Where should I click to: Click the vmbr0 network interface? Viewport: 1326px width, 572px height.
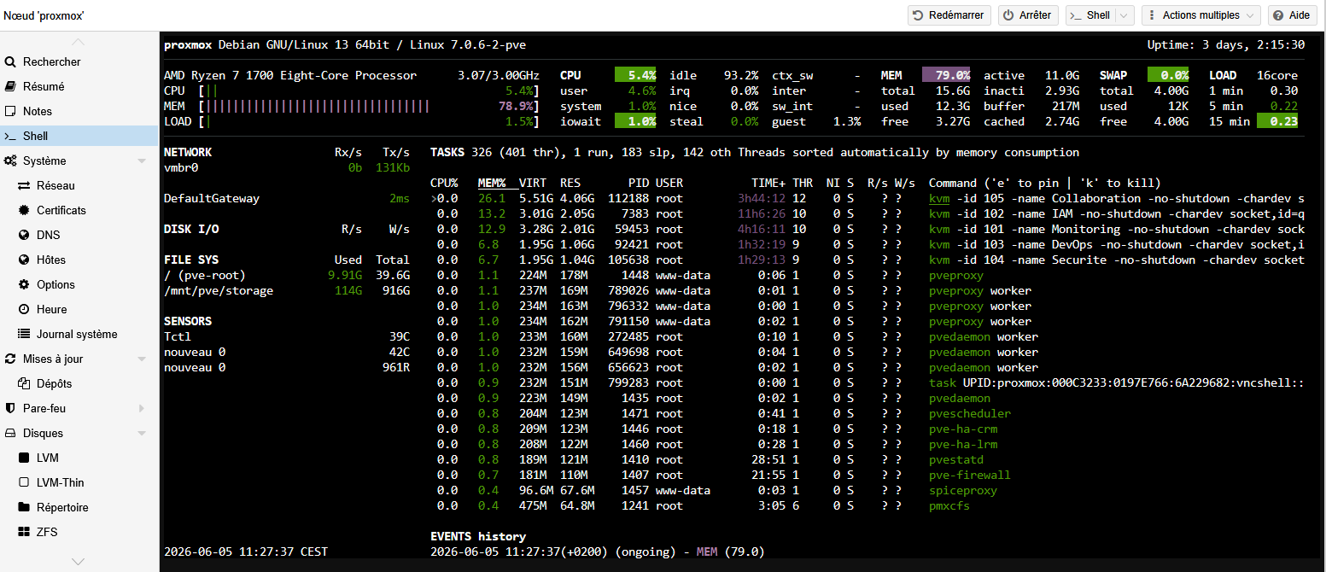pyautogui.click(x=181, y=167)
